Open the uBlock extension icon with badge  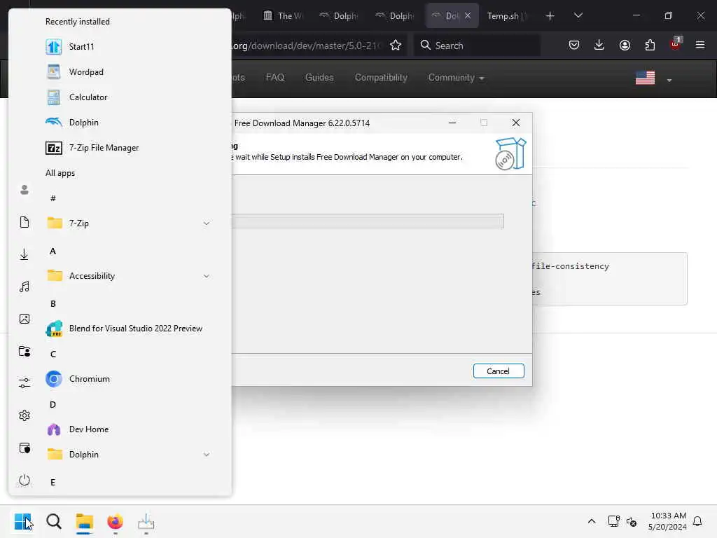(x=676, y=44)
